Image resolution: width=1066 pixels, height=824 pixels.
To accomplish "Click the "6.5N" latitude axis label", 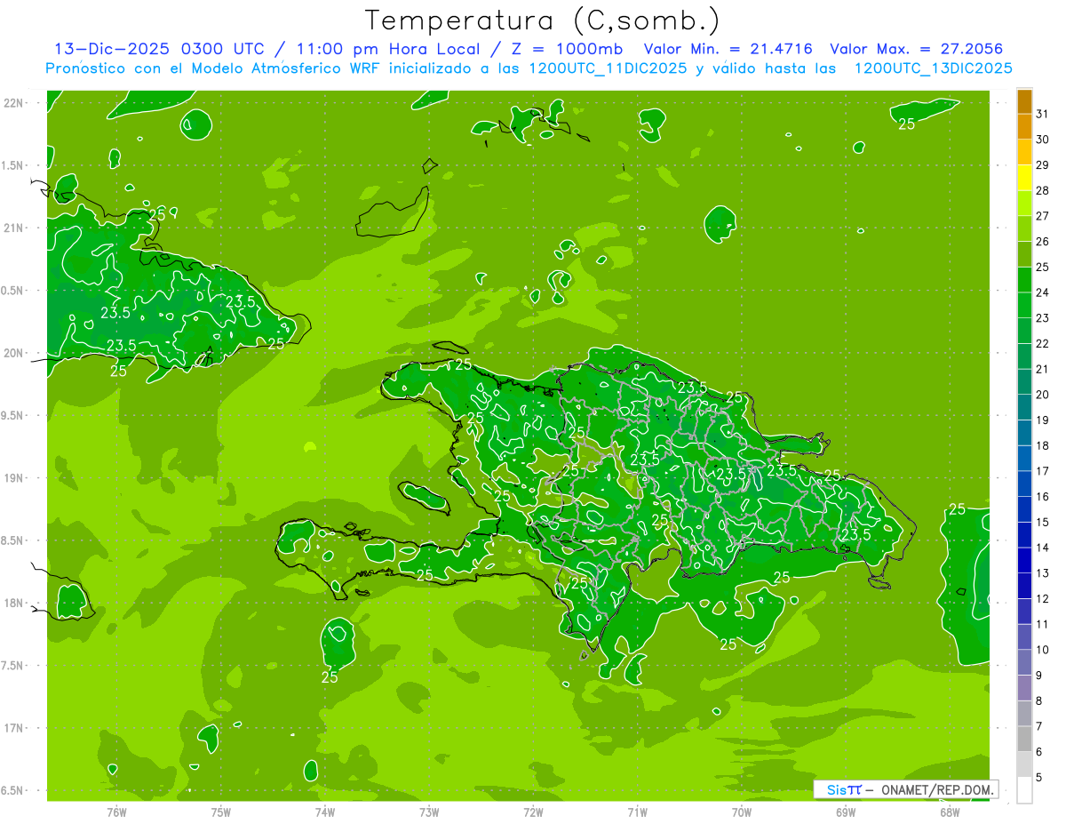I will point(13,790).
